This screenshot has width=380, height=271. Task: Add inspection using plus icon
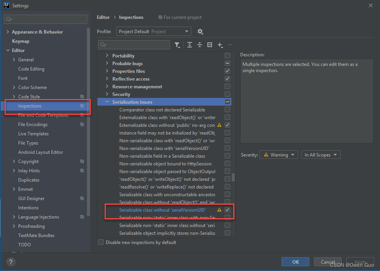point(220,45)
